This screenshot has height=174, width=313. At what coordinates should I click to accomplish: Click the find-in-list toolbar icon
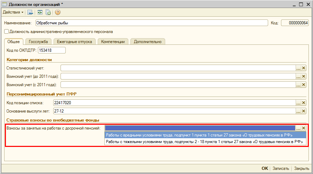[x=30, y=12]
